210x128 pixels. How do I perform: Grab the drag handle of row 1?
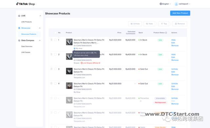click(x=52, y=40)
